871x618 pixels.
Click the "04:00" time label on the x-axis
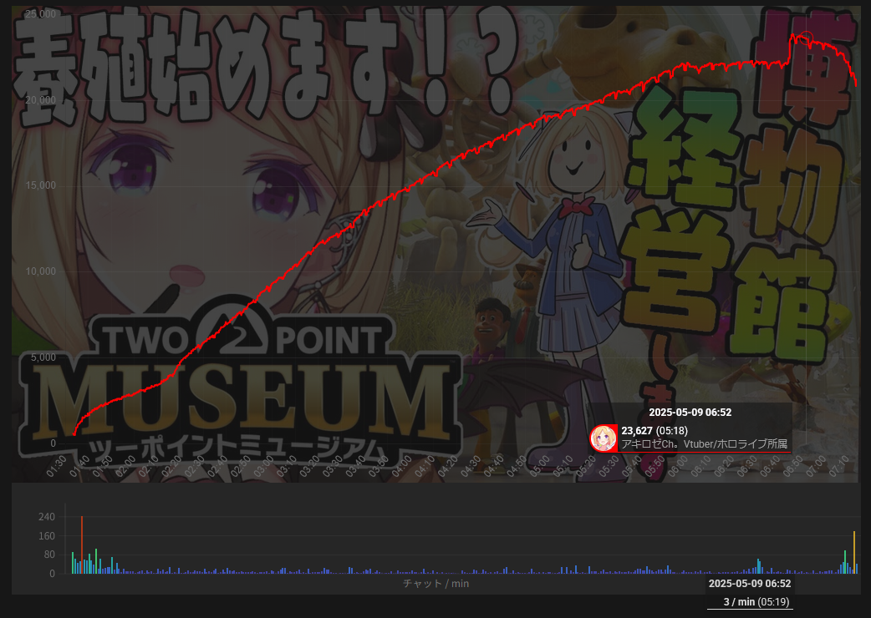pyautogui.click(x=402, y=466)
